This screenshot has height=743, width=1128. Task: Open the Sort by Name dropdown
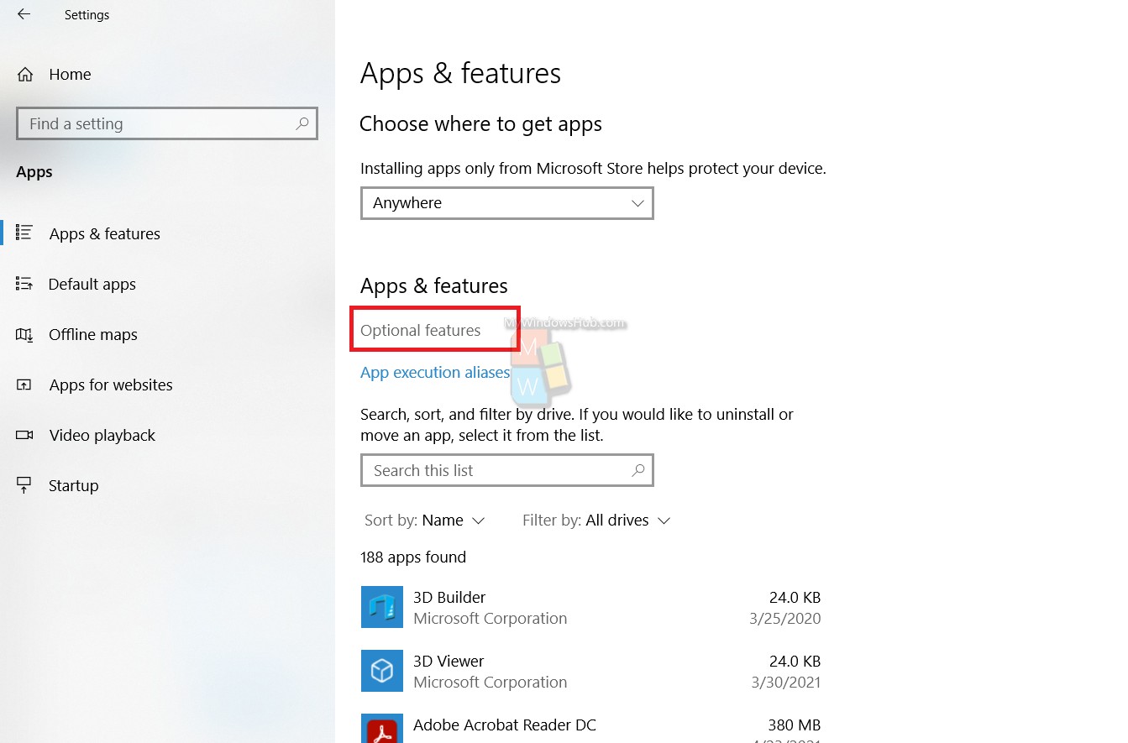[425, 521]
